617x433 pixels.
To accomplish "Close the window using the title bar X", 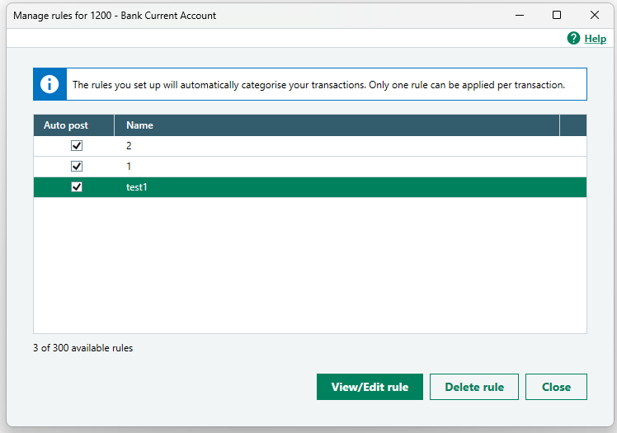I will coord(594,15).
